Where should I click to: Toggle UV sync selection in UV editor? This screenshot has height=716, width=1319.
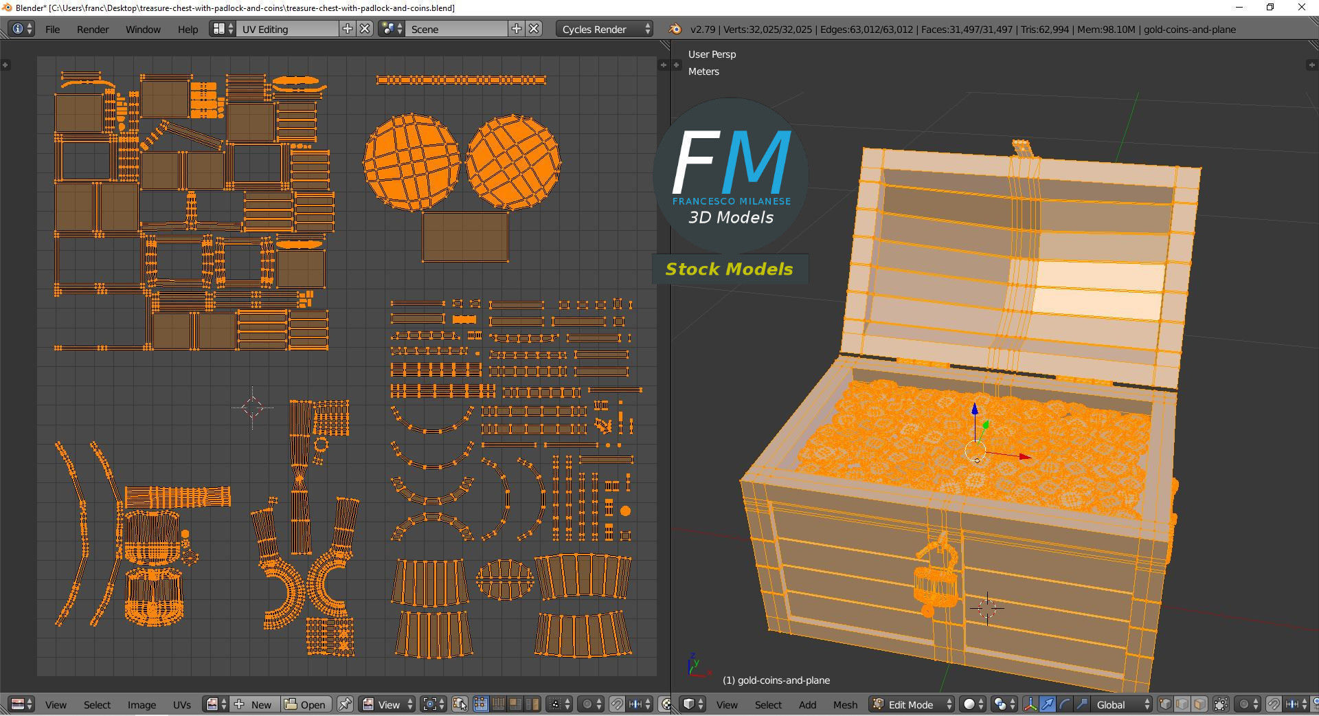[460, 704]
